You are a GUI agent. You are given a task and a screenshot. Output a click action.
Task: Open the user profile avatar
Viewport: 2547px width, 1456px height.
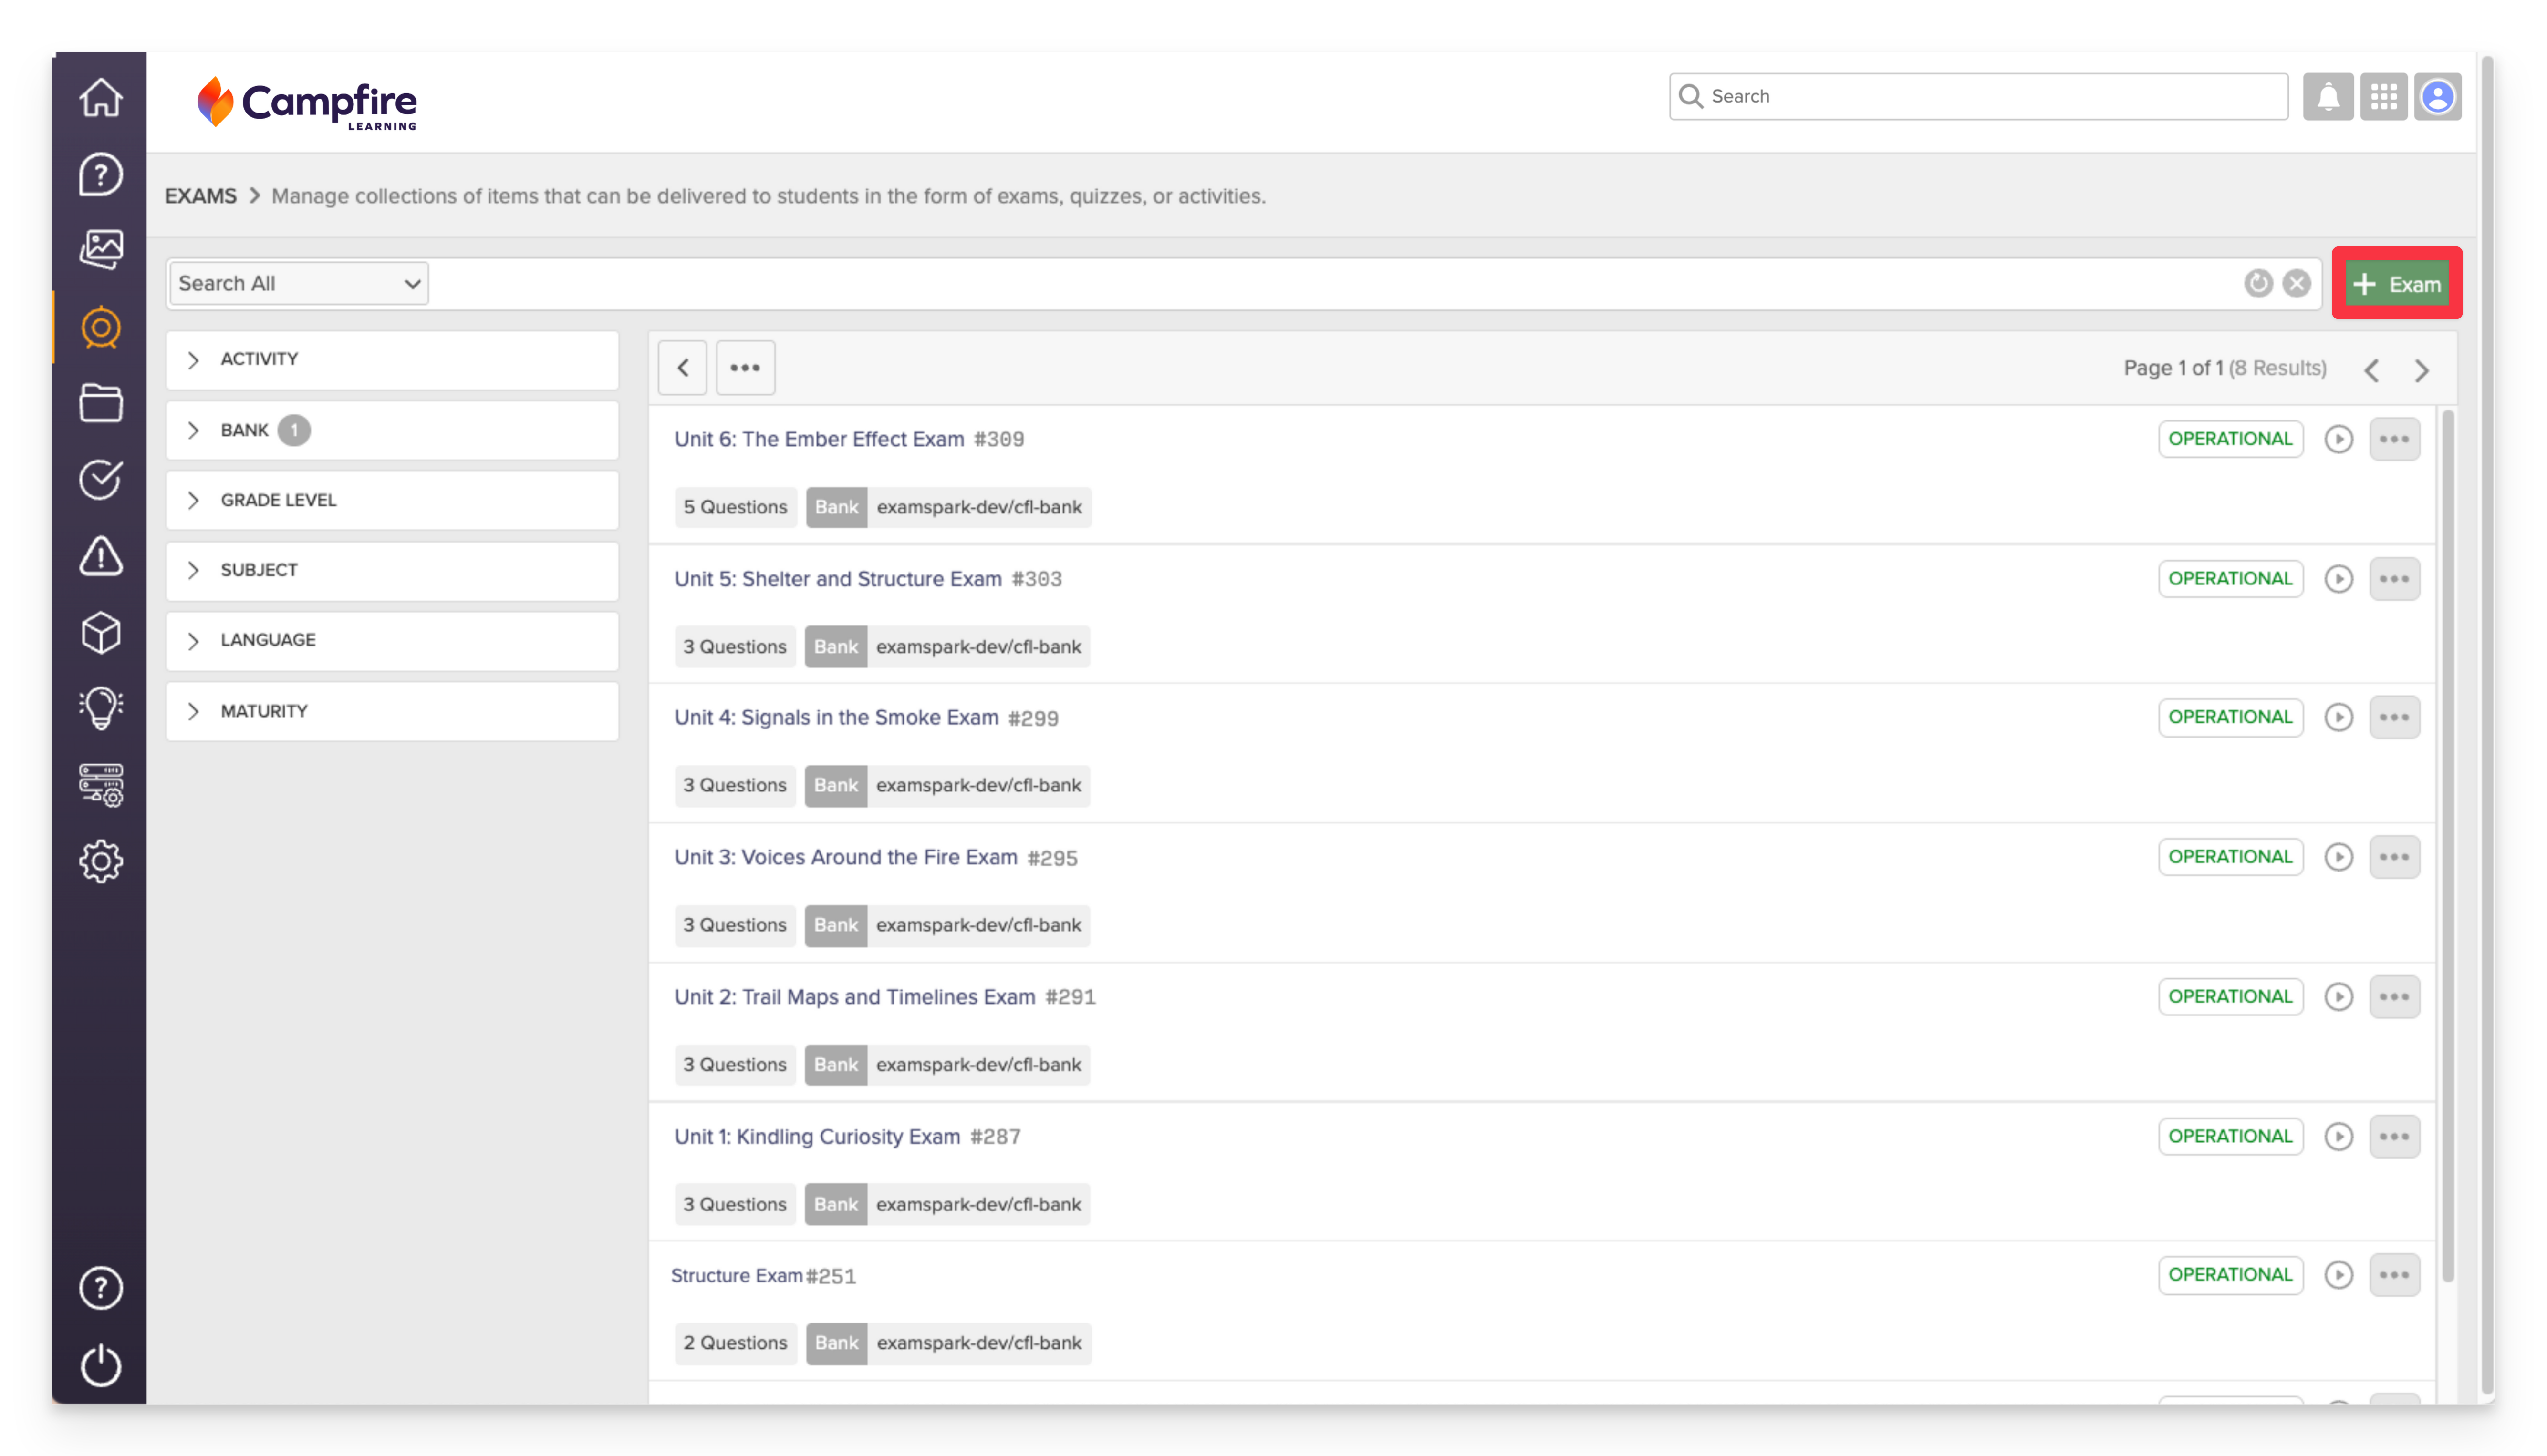pos(2437,96)
